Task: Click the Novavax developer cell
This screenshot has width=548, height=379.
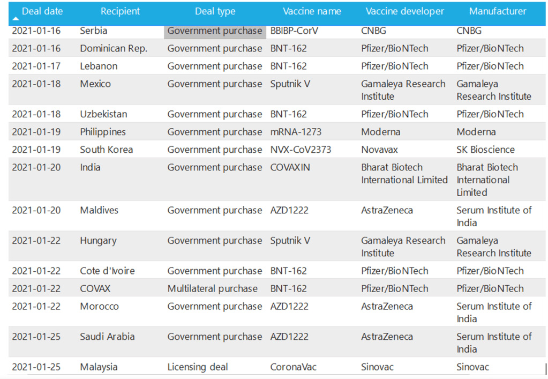Action: tap(379, 150)
